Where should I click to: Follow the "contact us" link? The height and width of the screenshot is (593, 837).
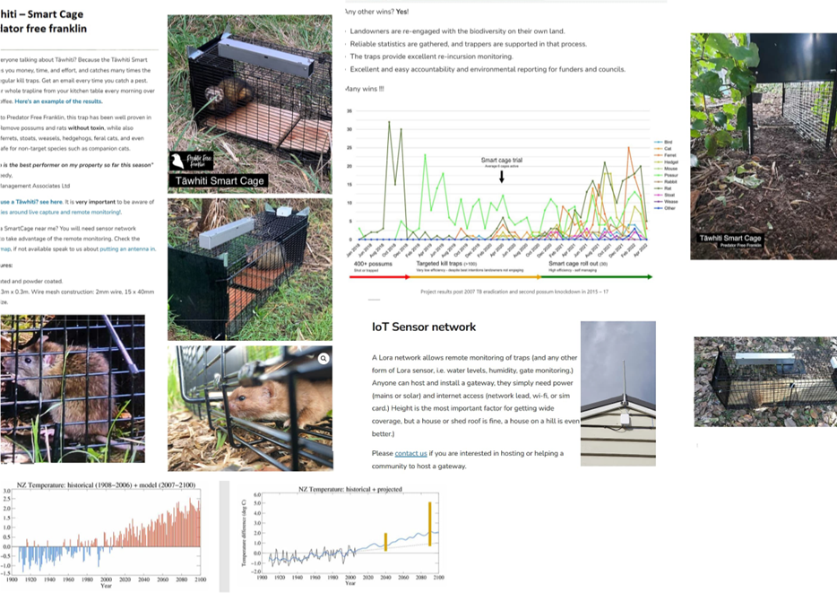[410, 454]
